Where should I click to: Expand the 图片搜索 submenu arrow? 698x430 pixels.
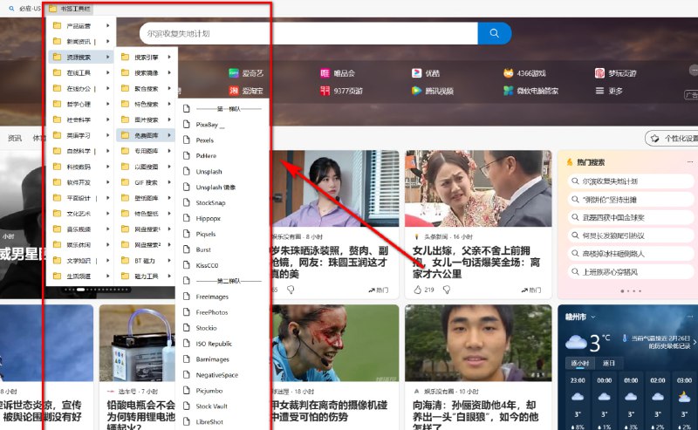(x=169, y=119)
